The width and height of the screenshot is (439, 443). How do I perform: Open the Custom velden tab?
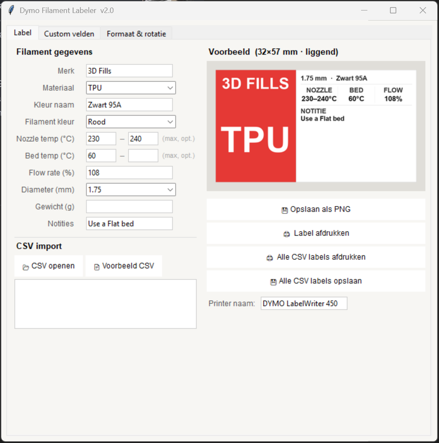[69, 34]
